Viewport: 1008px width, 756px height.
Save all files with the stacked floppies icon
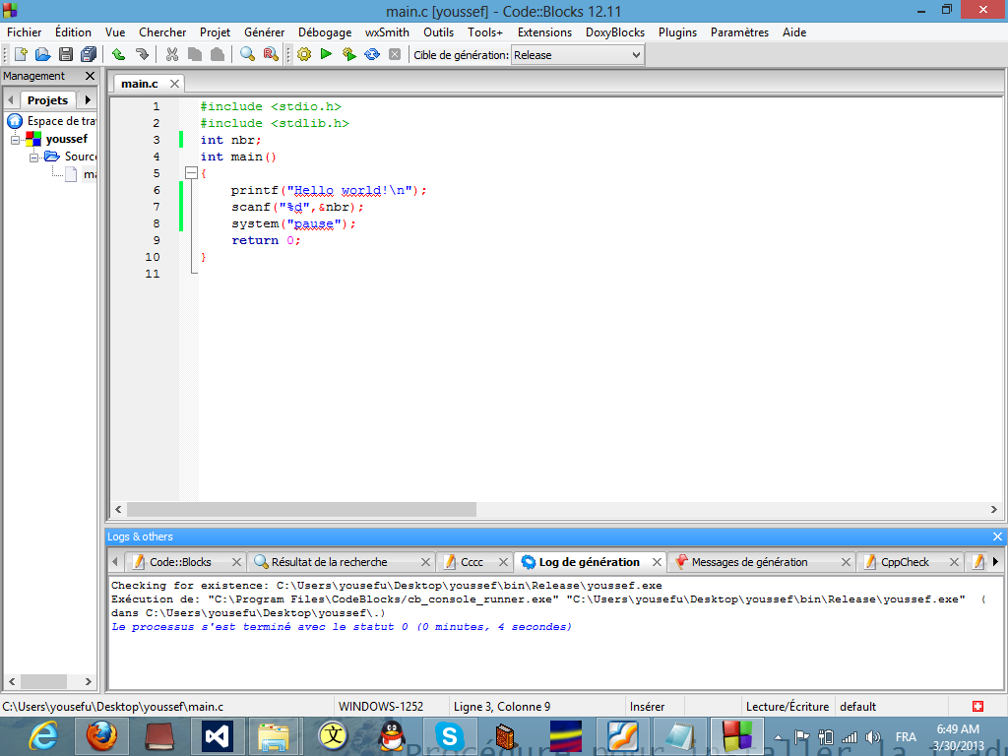89,55
